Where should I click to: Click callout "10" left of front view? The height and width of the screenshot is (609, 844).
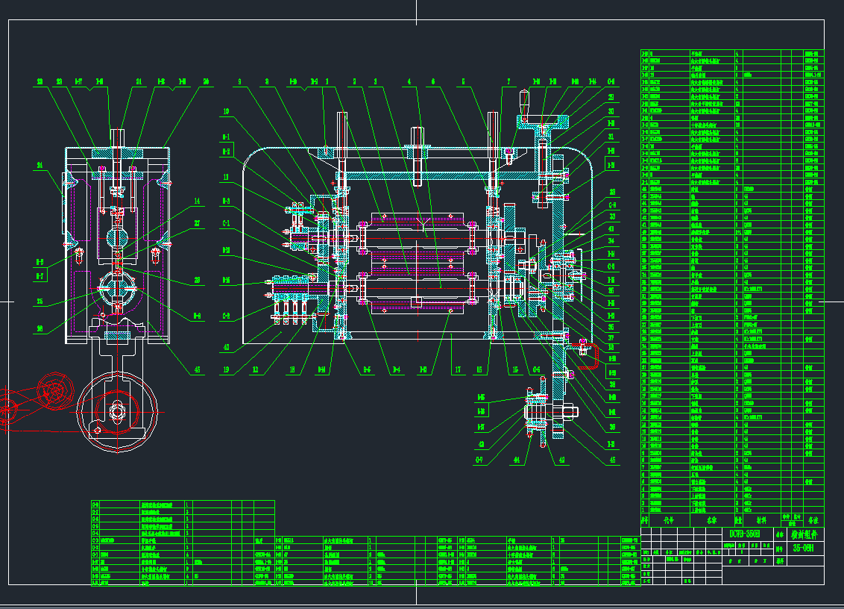point(226,111)
